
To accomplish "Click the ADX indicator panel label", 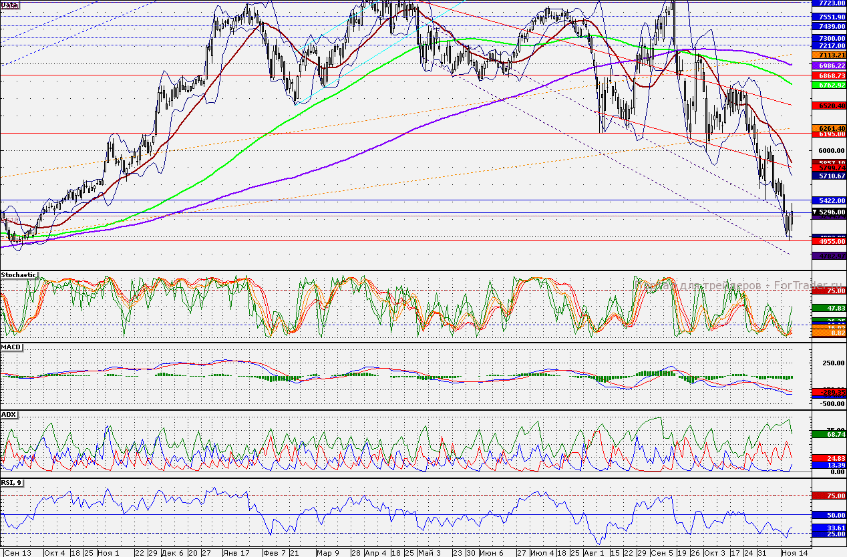I will point(9,414).
